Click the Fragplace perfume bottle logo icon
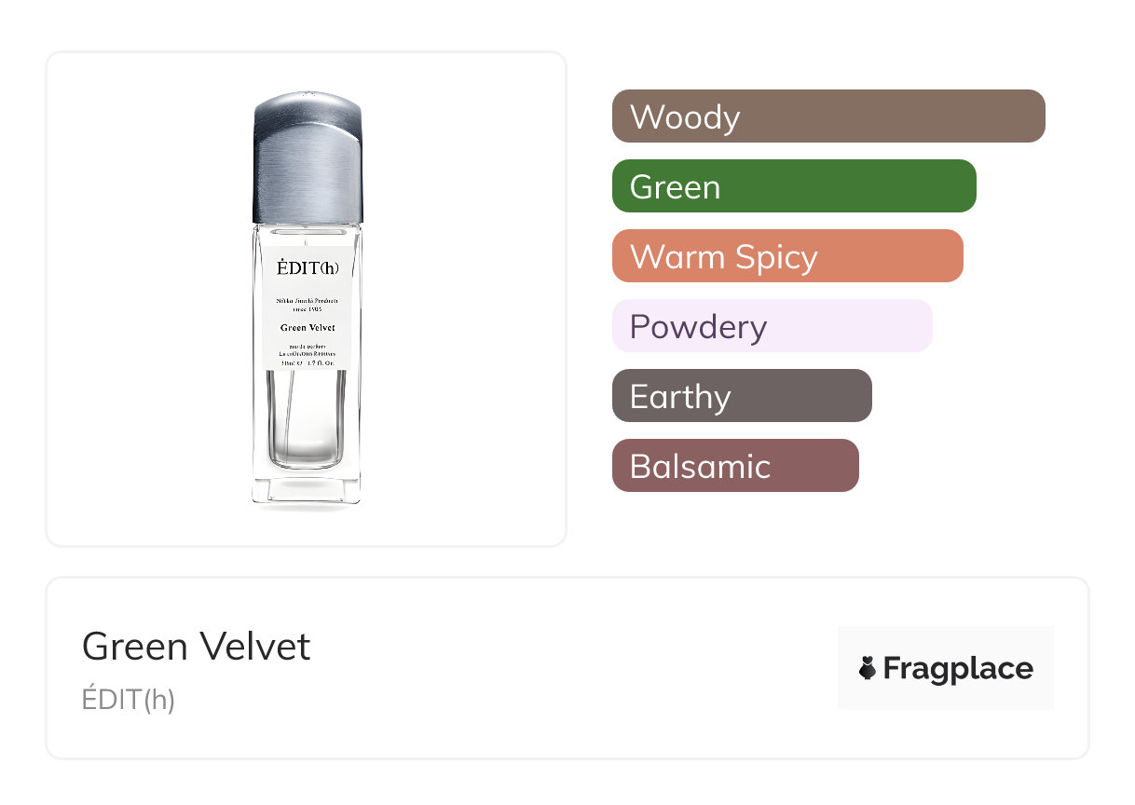This screenshot has height=805, width=1135. 868,668
